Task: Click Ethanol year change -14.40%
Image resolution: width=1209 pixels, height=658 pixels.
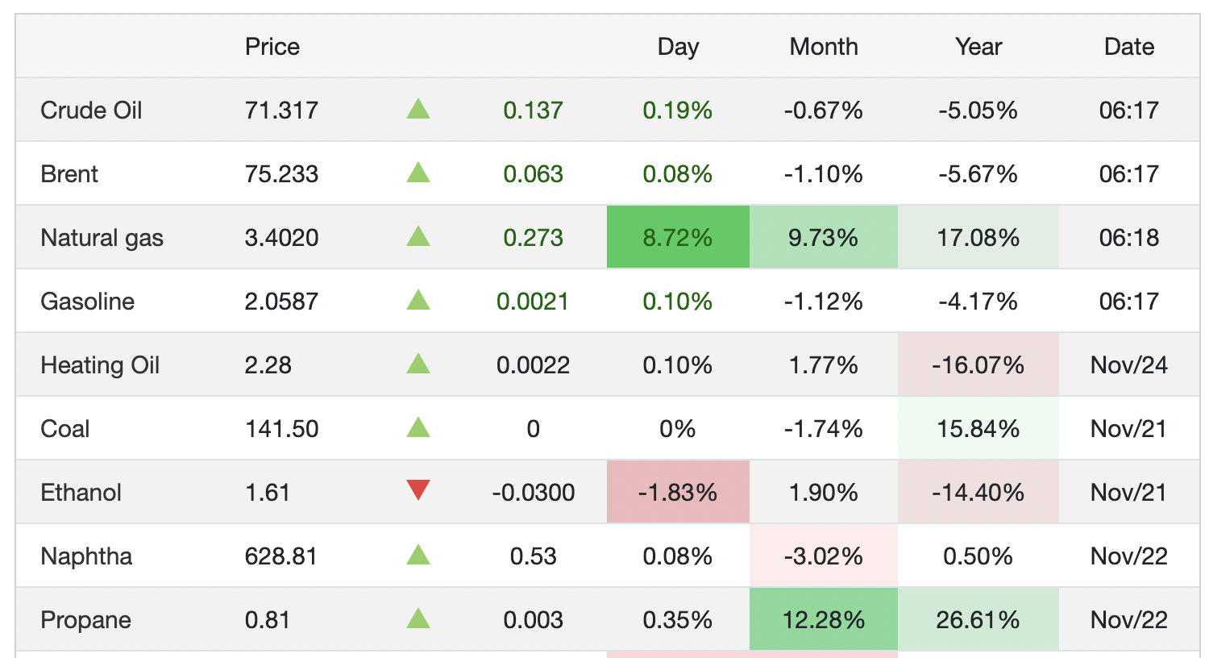Action: (978, 493)
